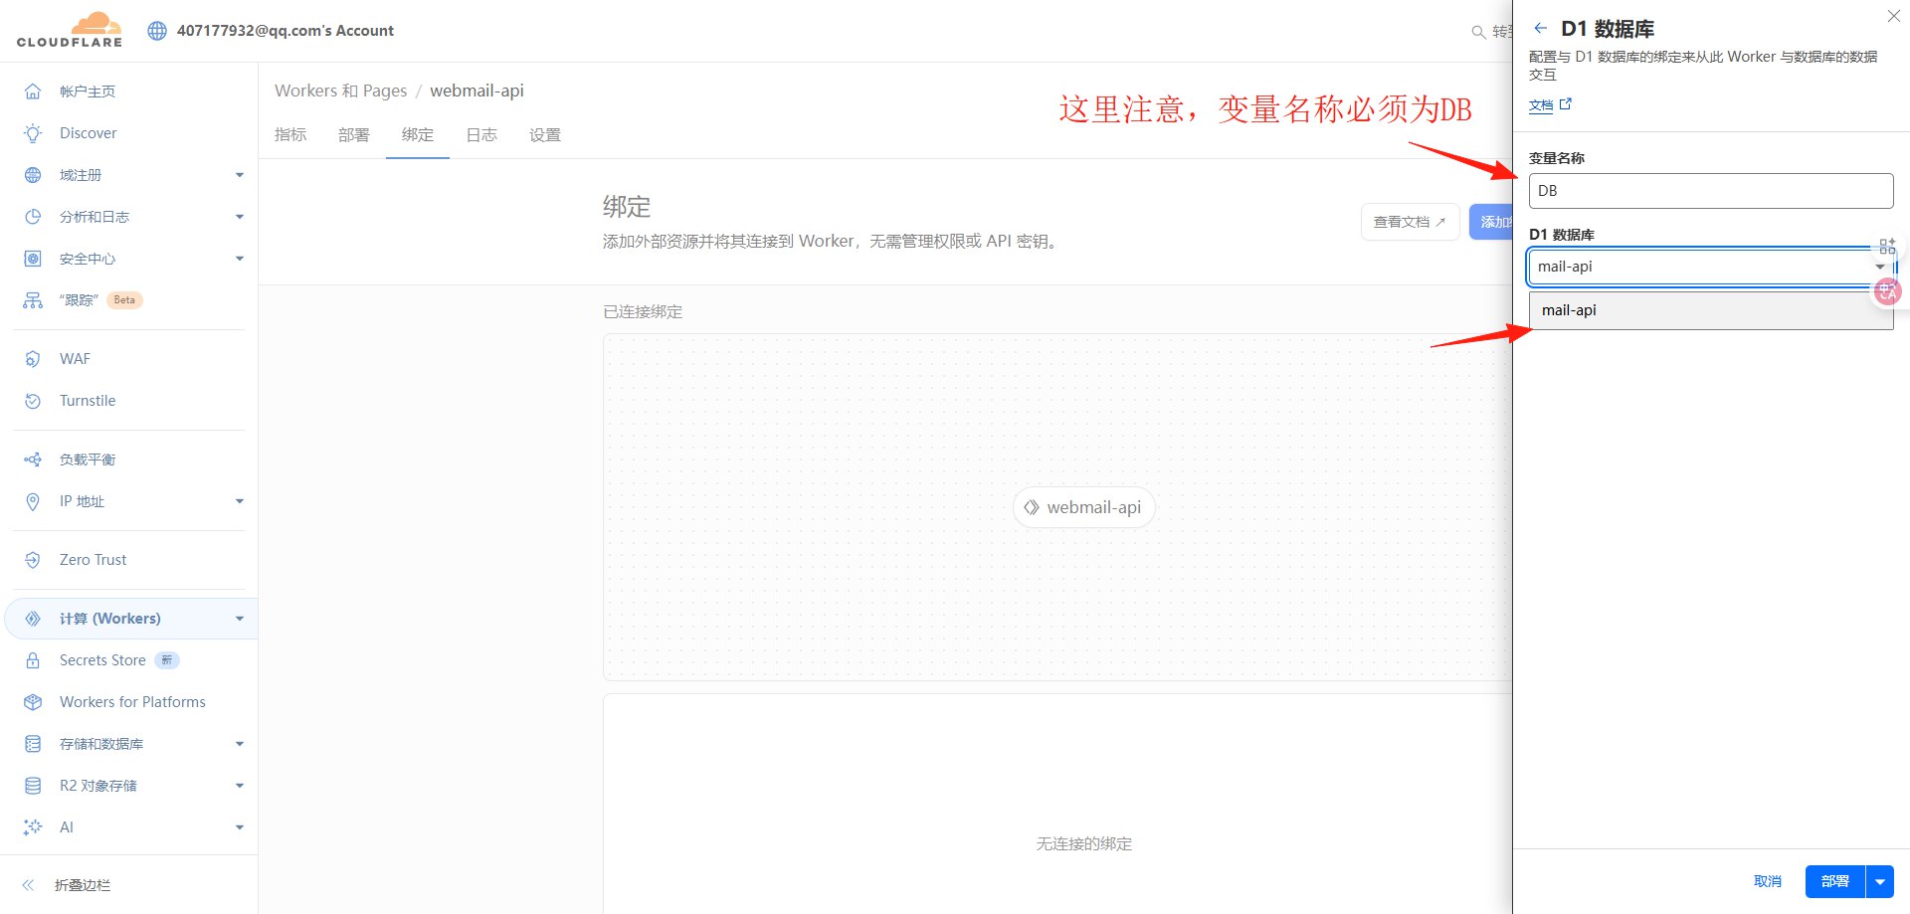Click the 变量名称 input showing DB

click(x=1710, y=190)
